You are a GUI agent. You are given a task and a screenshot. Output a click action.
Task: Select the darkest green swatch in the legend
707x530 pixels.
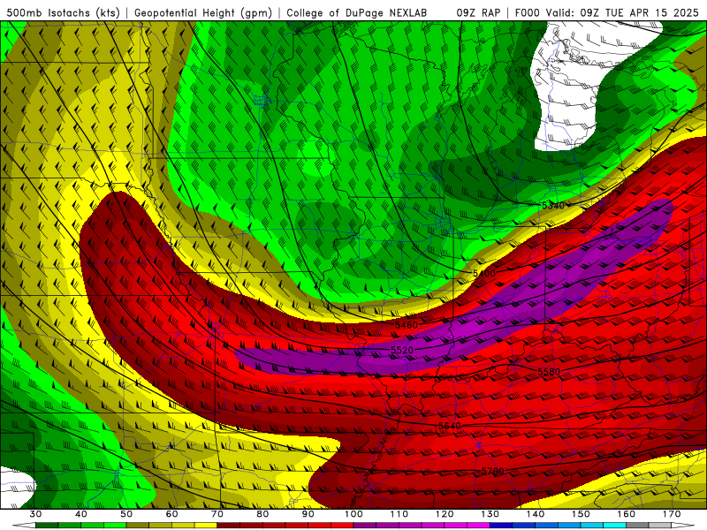pyautogui.click(x=47, y=526)
